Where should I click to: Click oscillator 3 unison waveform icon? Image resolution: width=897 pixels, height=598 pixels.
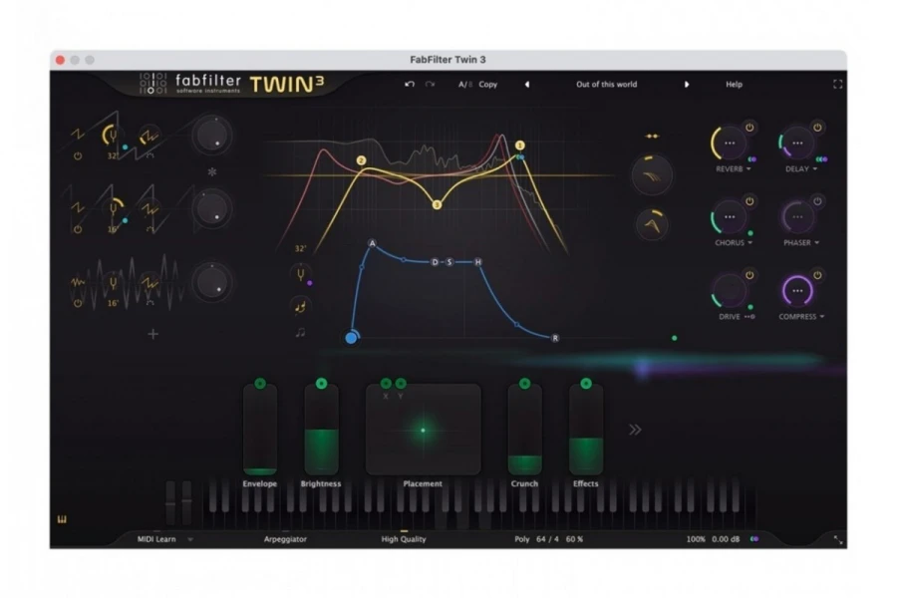click(x=149, y=283)
